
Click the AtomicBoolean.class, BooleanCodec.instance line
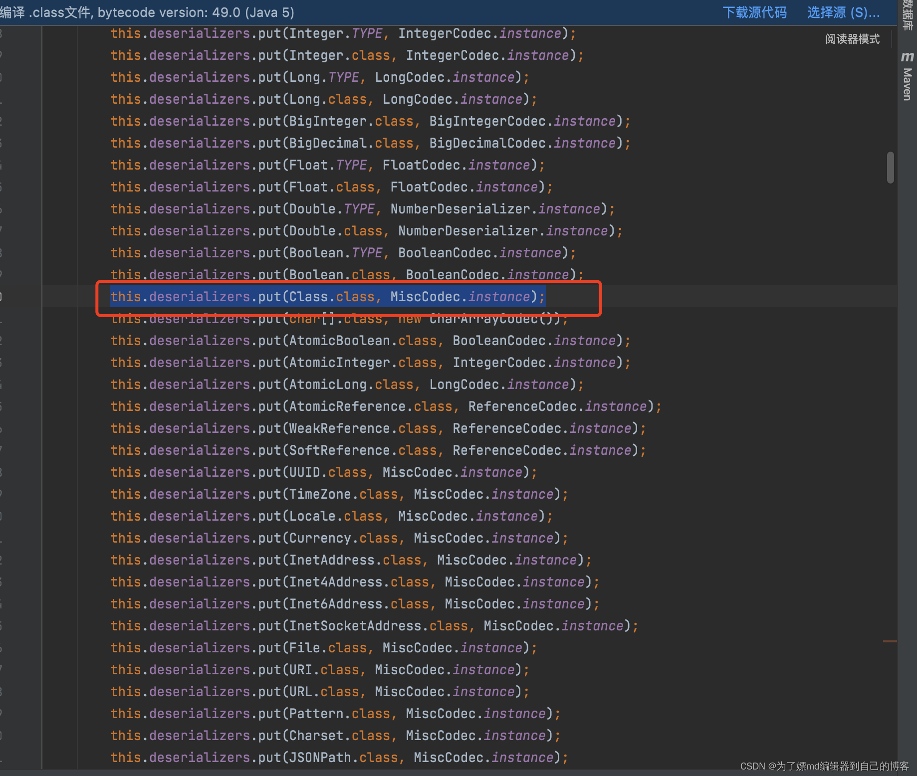pyautogui.click(x=371, y=341)
